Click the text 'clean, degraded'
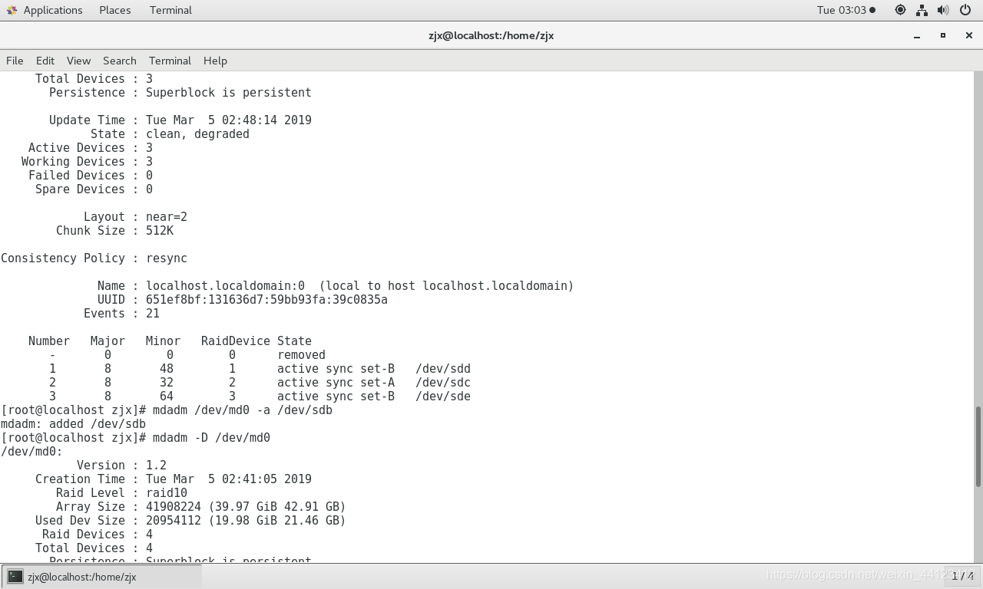 197,134
